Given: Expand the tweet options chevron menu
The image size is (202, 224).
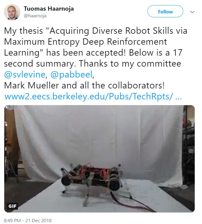Looking at the screenshot, I should pyautogui.click(x=192, y=12).
